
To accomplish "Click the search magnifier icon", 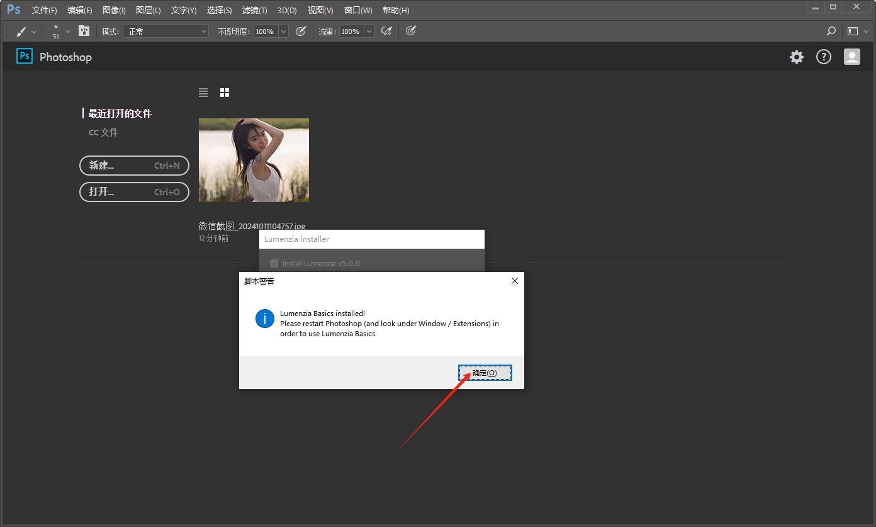I will [831, 31].
